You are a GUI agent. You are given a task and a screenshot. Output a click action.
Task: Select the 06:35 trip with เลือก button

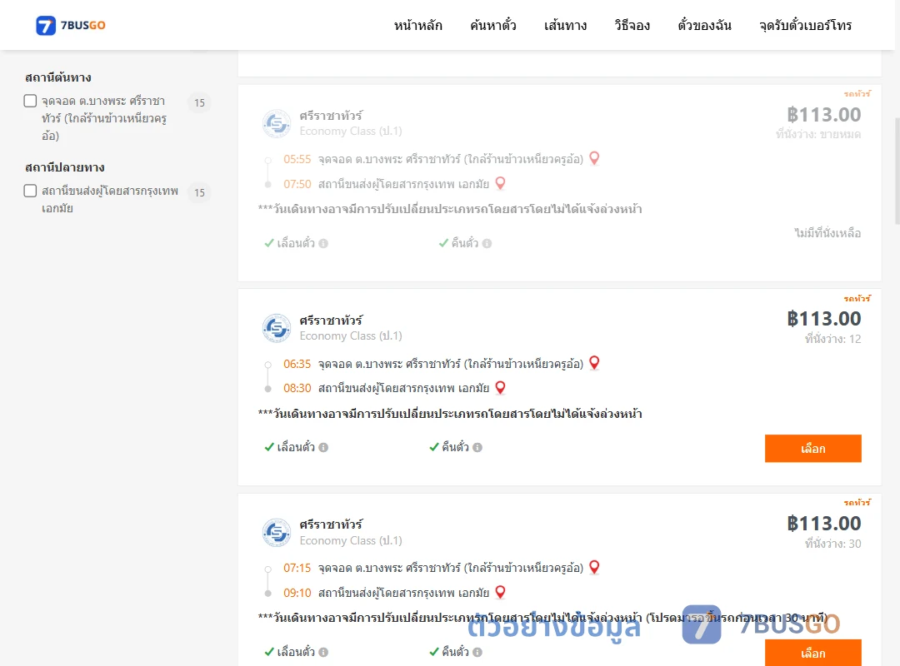(812, 448)
